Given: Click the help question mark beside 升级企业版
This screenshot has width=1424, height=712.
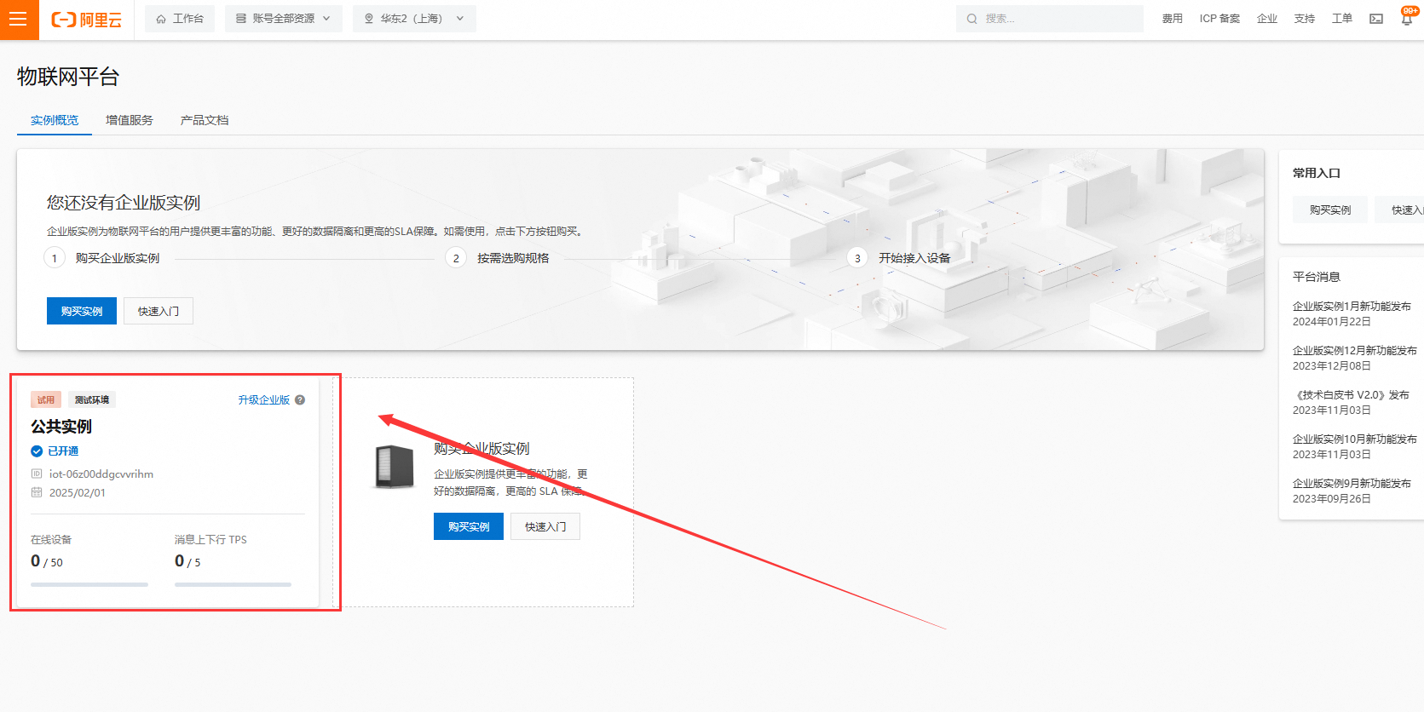Looking at the screenshot, I should pyautogui.click(x=300, y=400).
